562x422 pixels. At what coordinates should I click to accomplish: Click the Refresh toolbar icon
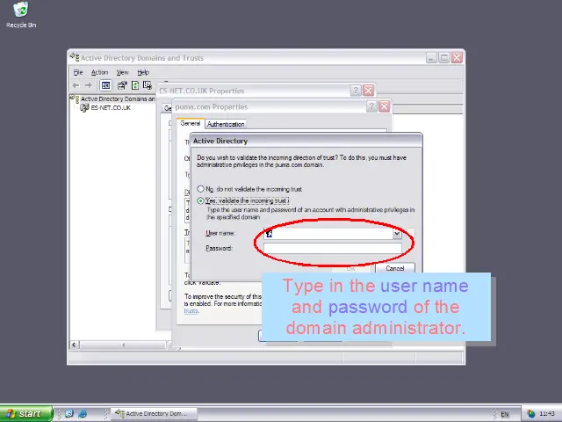click(135, 85)
